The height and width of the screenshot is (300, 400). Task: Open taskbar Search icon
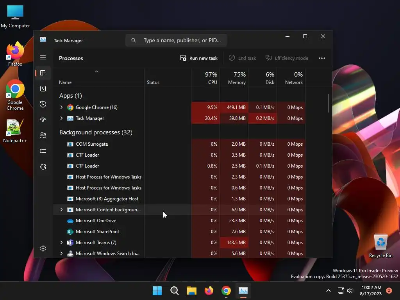point(175,291)
